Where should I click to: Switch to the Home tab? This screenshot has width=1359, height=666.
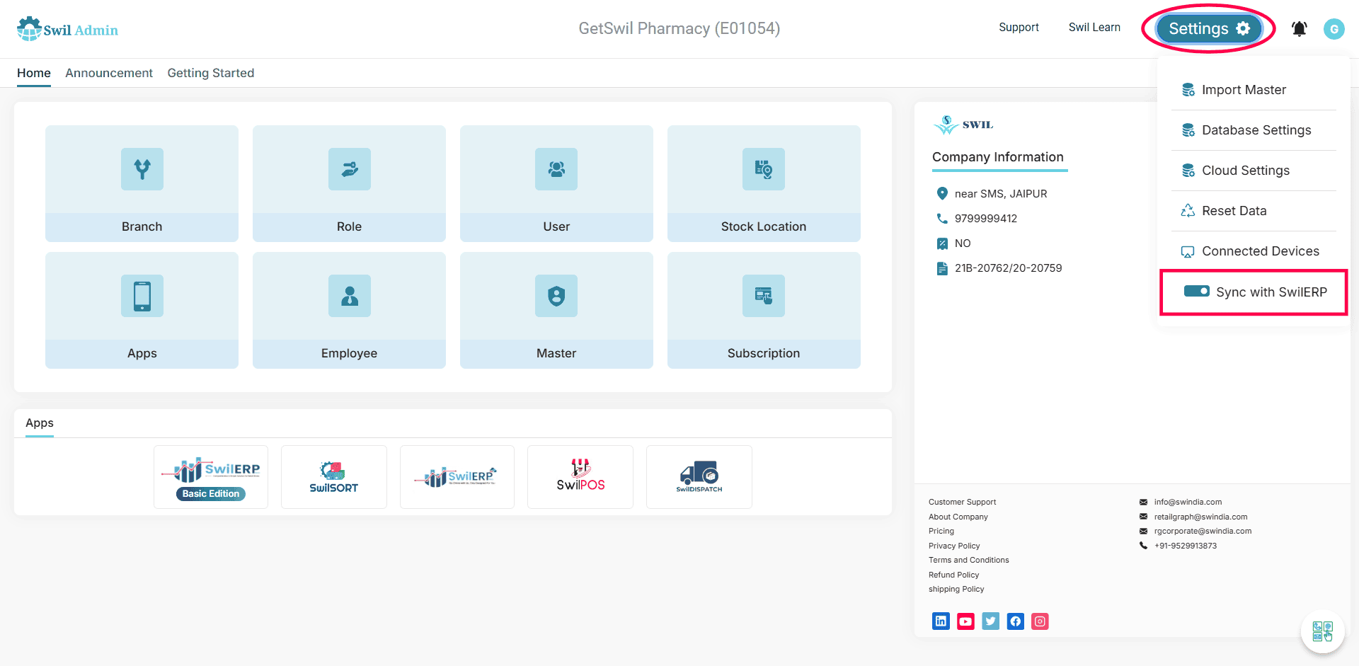coord(34,73)
